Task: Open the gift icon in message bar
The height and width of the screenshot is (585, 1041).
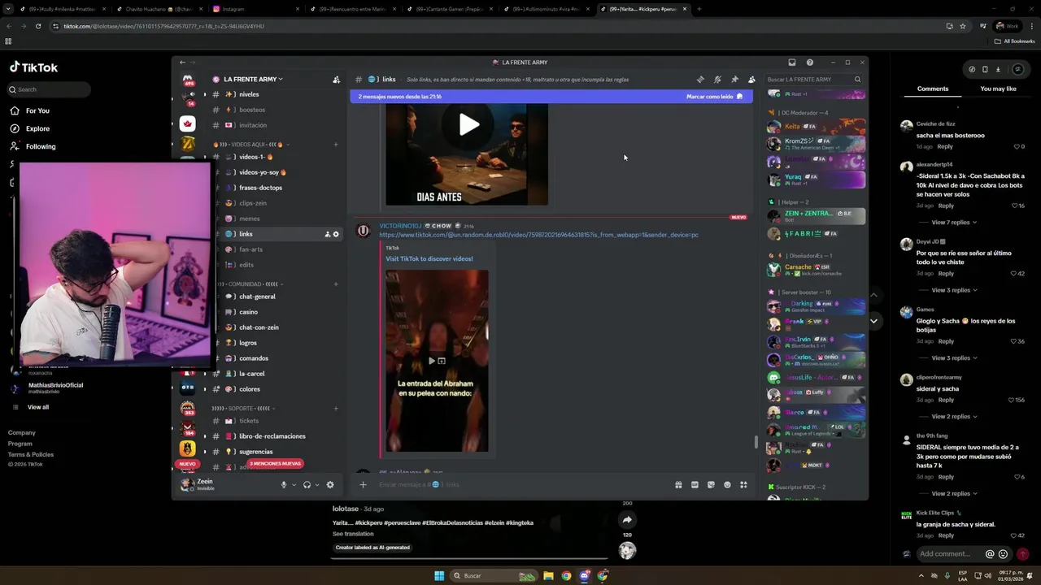Action: (x=678, y=485)
